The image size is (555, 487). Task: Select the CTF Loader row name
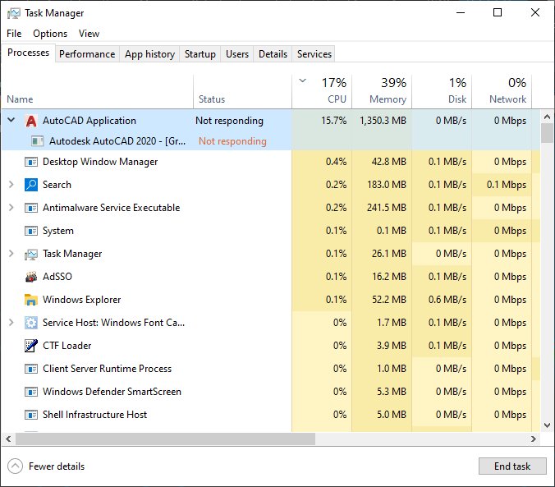tap(67, 346)
